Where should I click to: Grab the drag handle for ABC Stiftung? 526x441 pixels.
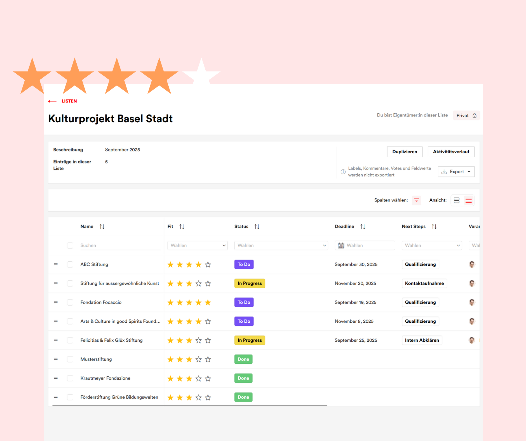click(x=56, y=264)
